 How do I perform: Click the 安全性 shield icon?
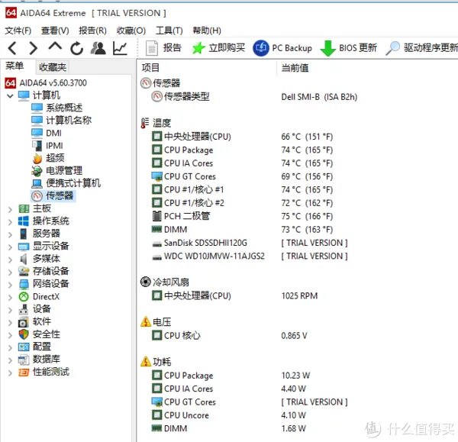tap(24, 334)
